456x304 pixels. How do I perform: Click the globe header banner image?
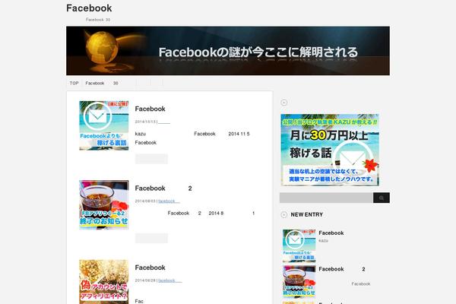228,51
